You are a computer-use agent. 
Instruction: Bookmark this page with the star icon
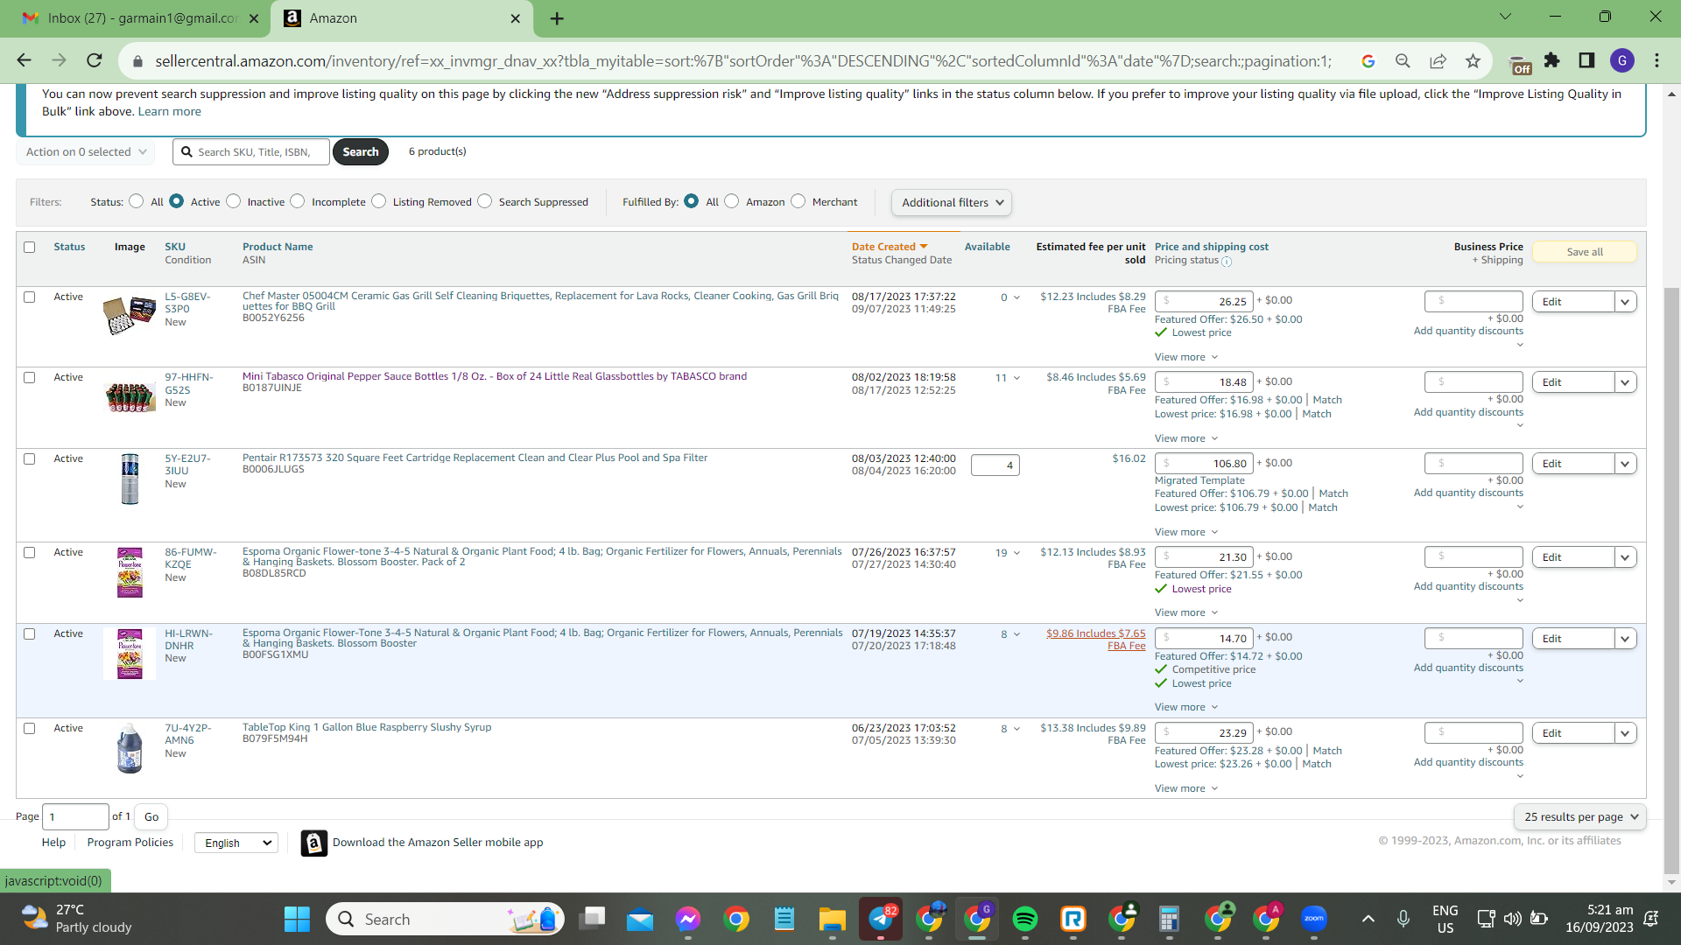[x=1473, y=60]
